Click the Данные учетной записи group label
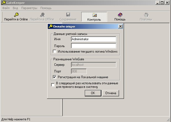 click(70, 34)
